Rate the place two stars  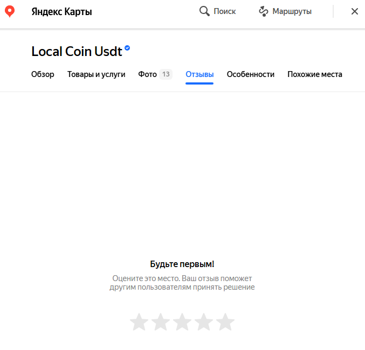tap(161, 322)
